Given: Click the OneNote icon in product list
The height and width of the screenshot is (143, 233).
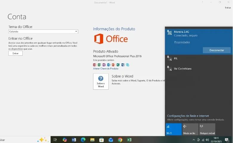Looking at the screenshot, I should [104, 65].
